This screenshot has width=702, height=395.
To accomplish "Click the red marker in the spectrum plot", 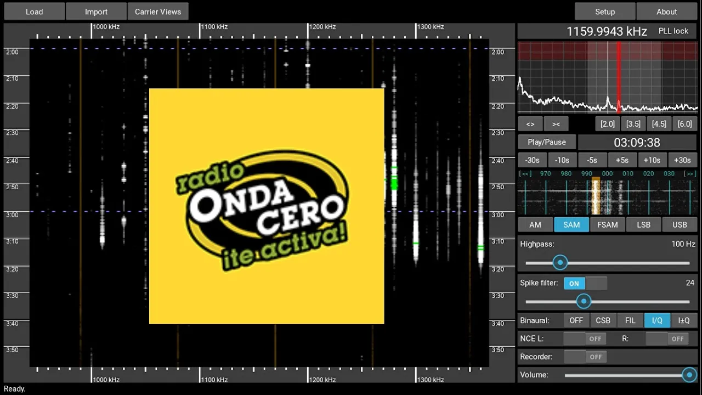I will (x=619, y=77).
